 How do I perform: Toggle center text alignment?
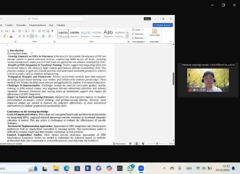pos(23,36)
